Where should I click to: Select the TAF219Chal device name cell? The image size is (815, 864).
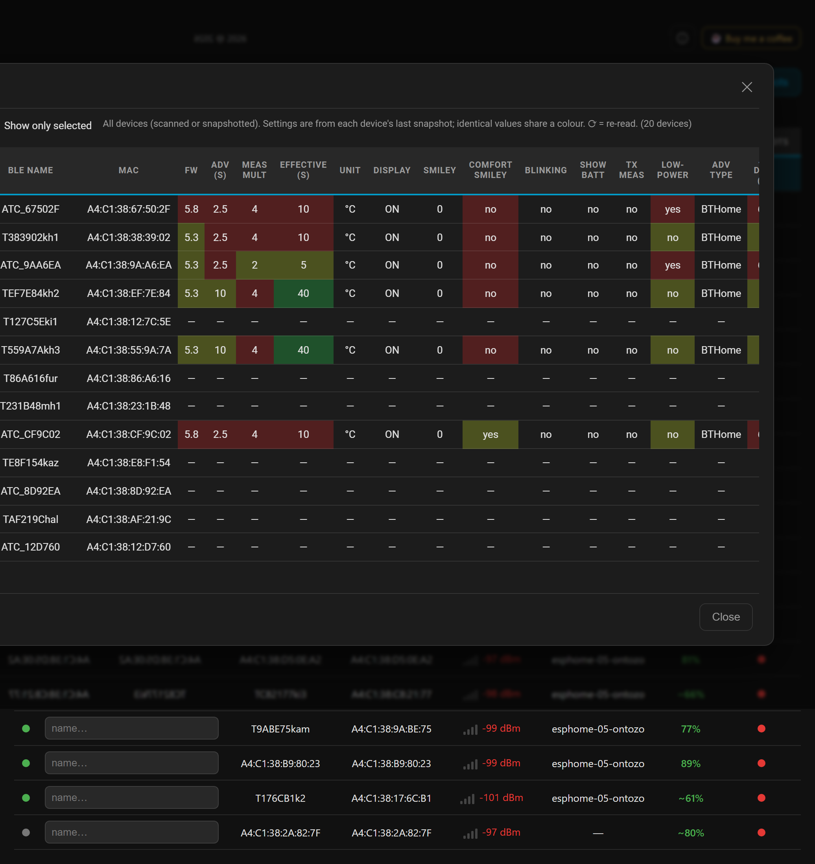coord(30,519)
